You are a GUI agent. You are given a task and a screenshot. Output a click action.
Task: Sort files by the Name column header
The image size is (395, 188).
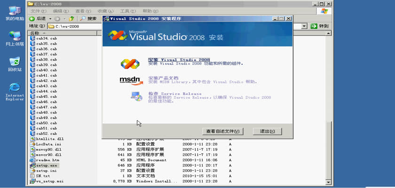[62, 33]
